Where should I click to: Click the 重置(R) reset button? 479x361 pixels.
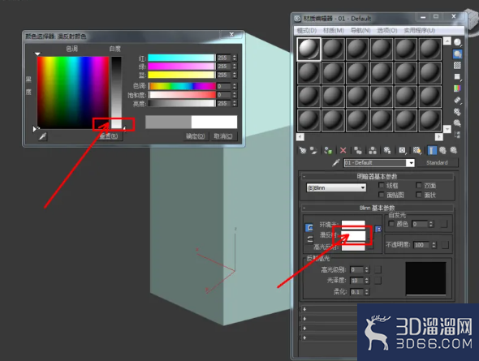[x=108, y=136]
